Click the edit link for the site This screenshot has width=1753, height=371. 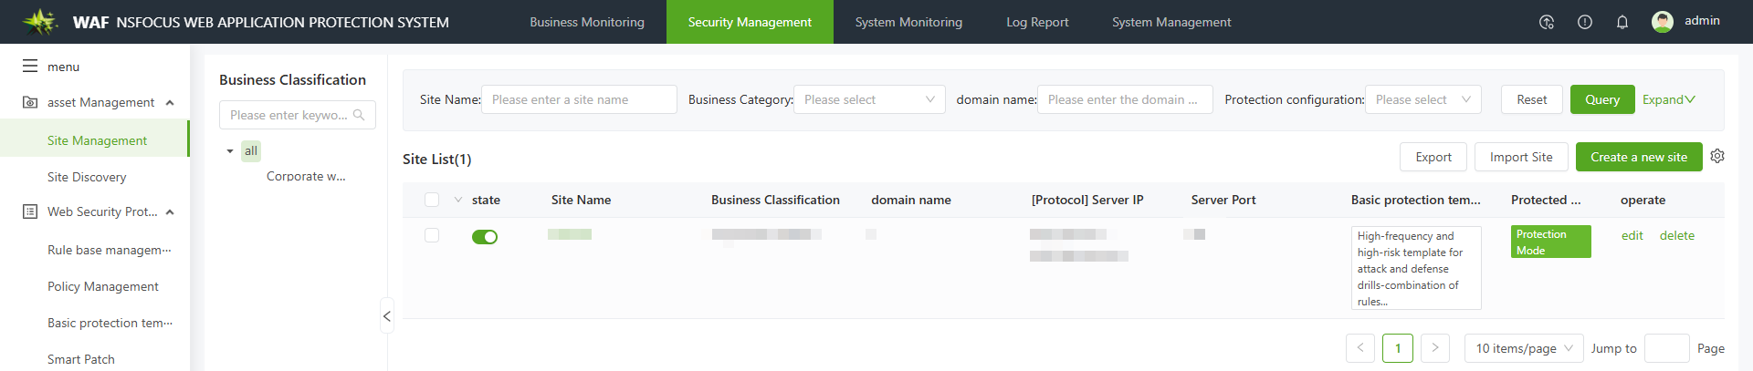[1632, 235]
